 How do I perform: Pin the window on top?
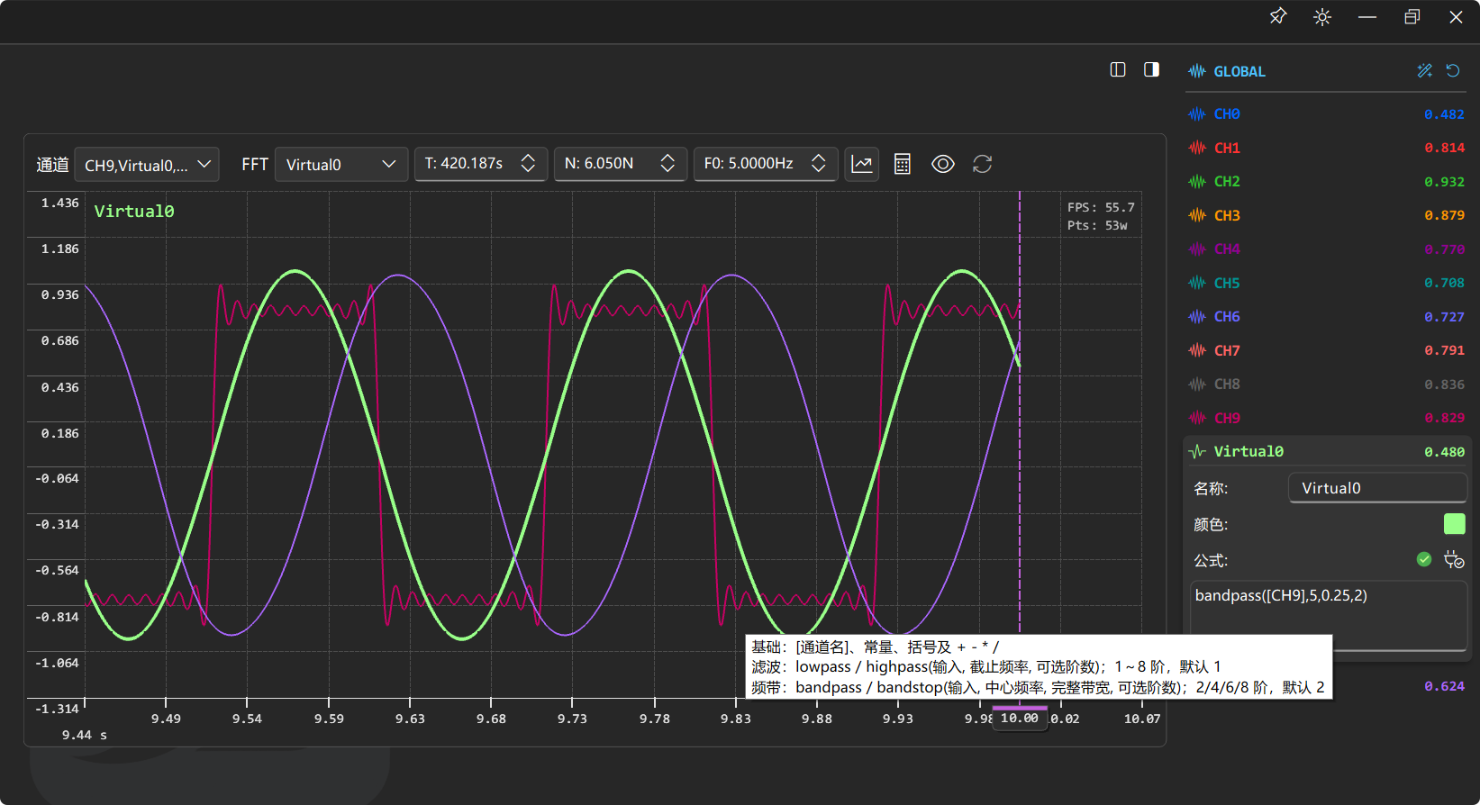point(1278,17)
